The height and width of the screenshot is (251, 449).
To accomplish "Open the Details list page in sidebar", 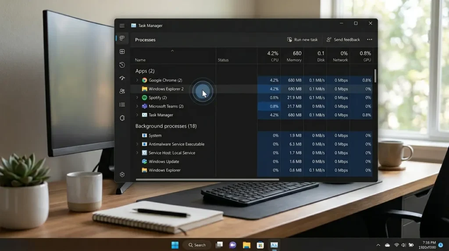I will click(x=122, y=104).
